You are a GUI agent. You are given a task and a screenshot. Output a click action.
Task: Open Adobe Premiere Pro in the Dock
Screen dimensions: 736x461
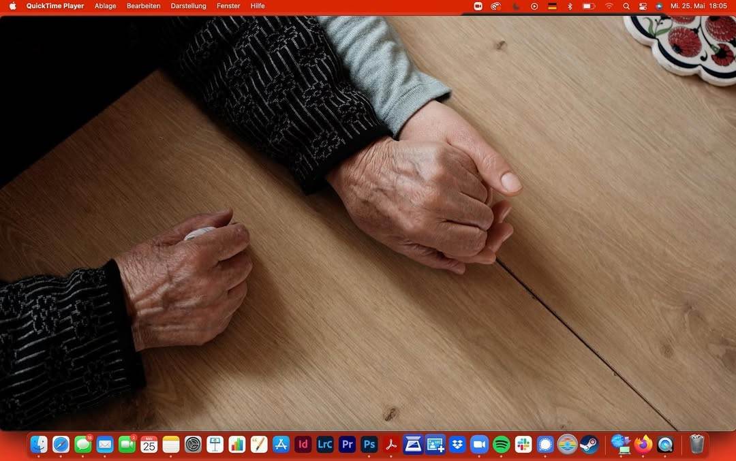348,445
